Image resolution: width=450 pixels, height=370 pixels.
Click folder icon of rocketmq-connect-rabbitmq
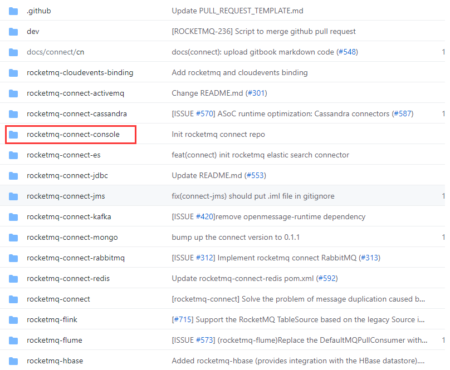tap(13, 258)
